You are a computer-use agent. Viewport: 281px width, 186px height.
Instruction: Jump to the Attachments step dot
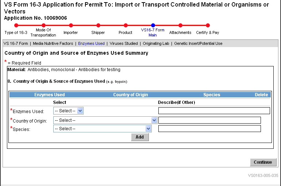pos(180,26)
